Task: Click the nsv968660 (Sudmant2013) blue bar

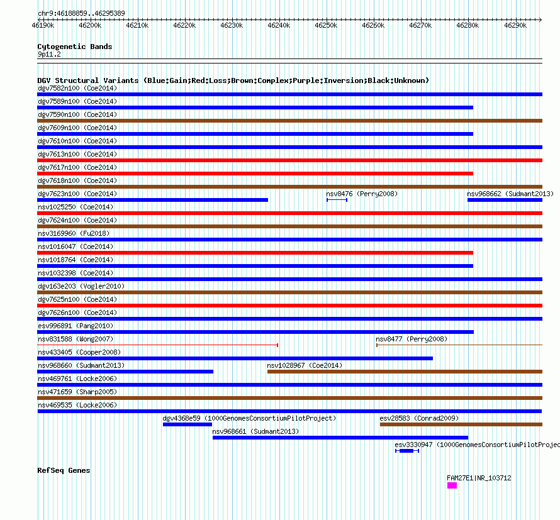Action: (x=125, y=372)
